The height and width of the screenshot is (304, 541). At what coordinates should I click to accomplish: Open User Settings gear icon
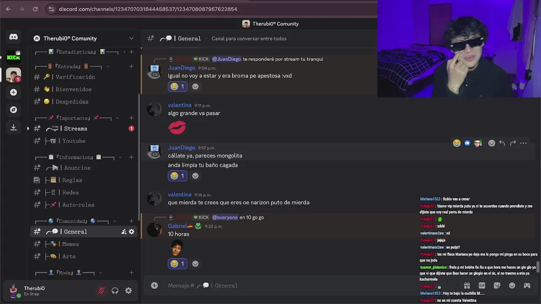[x=128, y=290]
